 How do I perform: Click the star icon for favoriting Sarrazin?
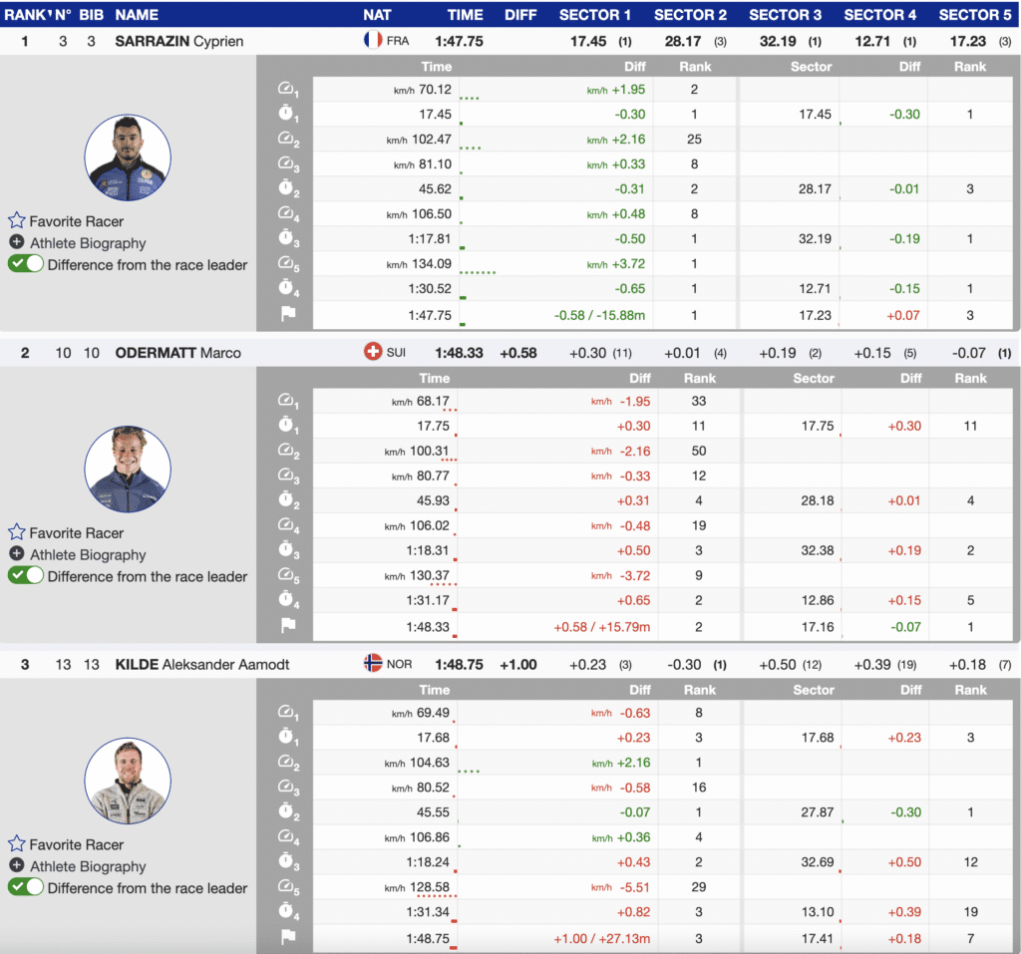(x=16, y=221)
